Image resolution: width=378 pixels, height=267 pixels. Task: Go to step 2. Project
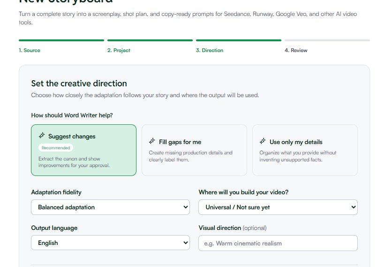(x=119, y=50)
